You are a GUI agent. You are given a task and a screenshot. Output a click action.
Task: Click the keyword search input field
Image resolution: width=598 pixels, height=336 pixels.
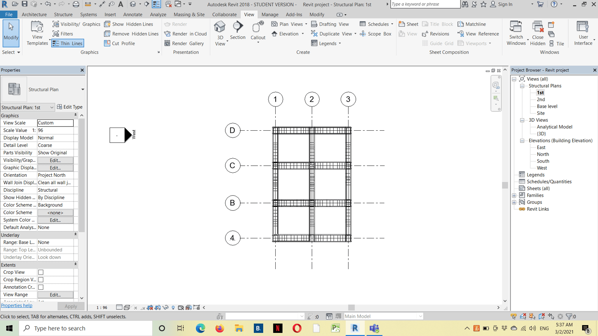pos(425,4)
